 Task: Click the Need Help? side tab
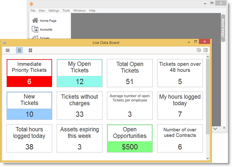click(223, 28)
